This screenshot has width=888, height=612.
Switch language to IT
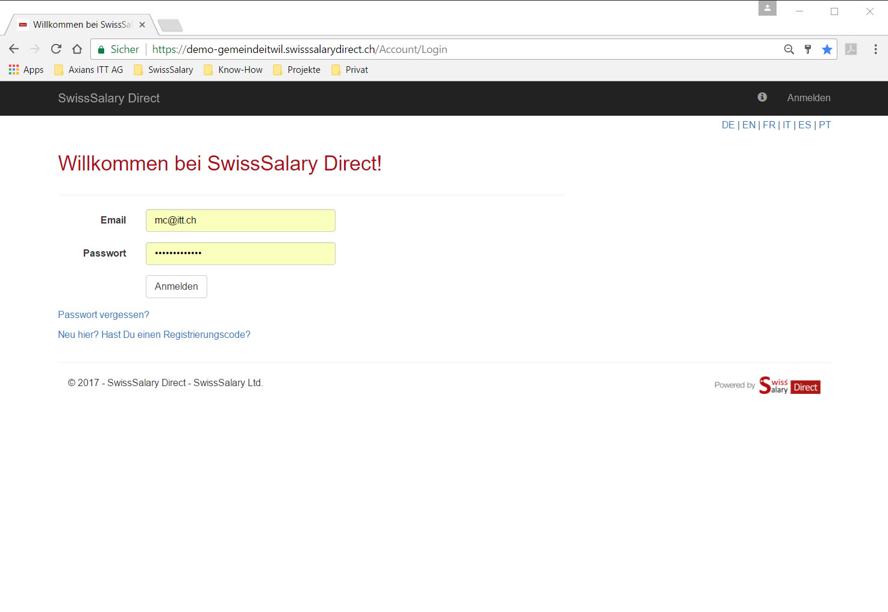[x=786, y=125]
